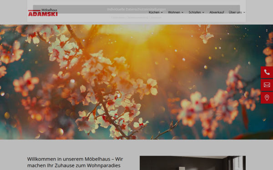Viewport: 273px width, 170px height.
Task: Click the Individuelle Datenschutzeinstellungen button
Action: (136, 9)
